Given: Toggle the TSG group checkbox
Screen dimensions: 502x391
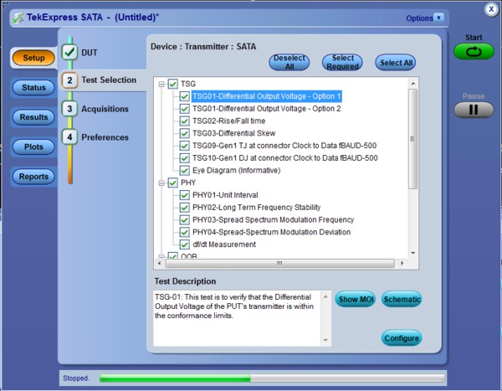Looking at the screenshot, I should (173, 84).
